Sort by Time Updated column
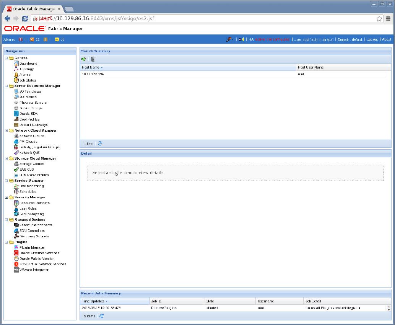The height and width of the screenshot is (325, 395). pyautogui.click(x=115, y=301)
